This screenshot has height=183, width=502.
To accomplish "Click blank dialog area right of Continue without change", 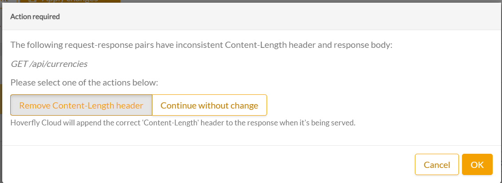I will [378, 105].
